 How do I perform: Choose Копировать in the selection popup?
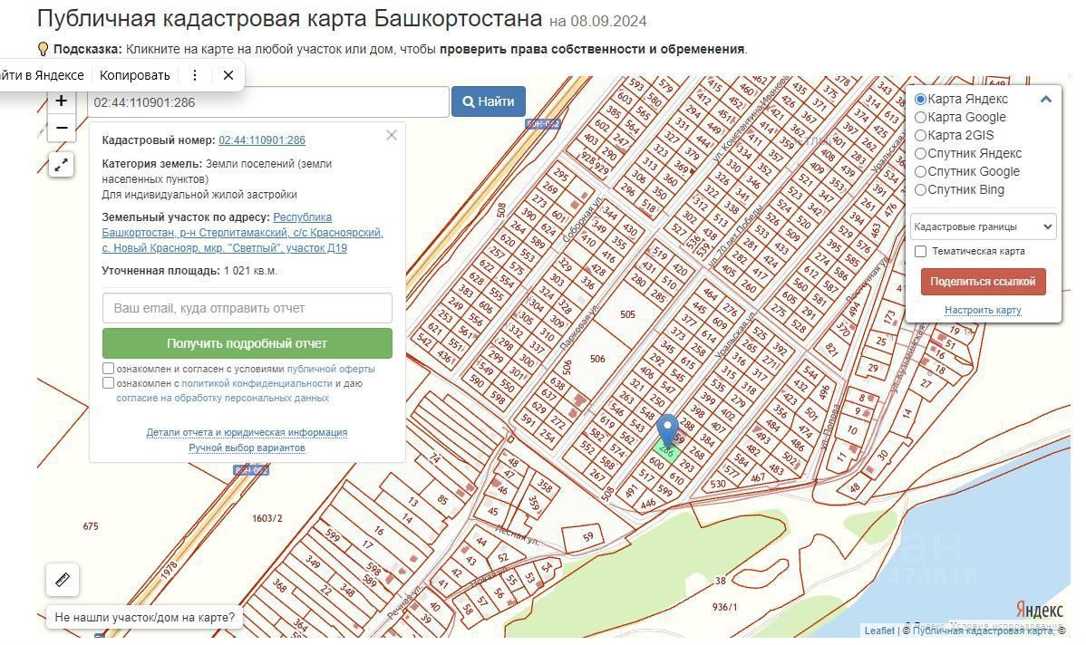[134, 75]
